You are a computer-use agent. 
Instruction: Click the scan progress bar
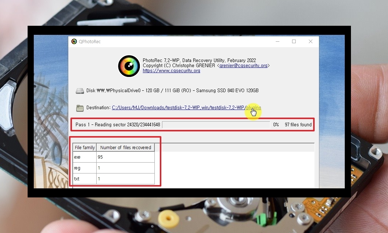tap(216, 125)
